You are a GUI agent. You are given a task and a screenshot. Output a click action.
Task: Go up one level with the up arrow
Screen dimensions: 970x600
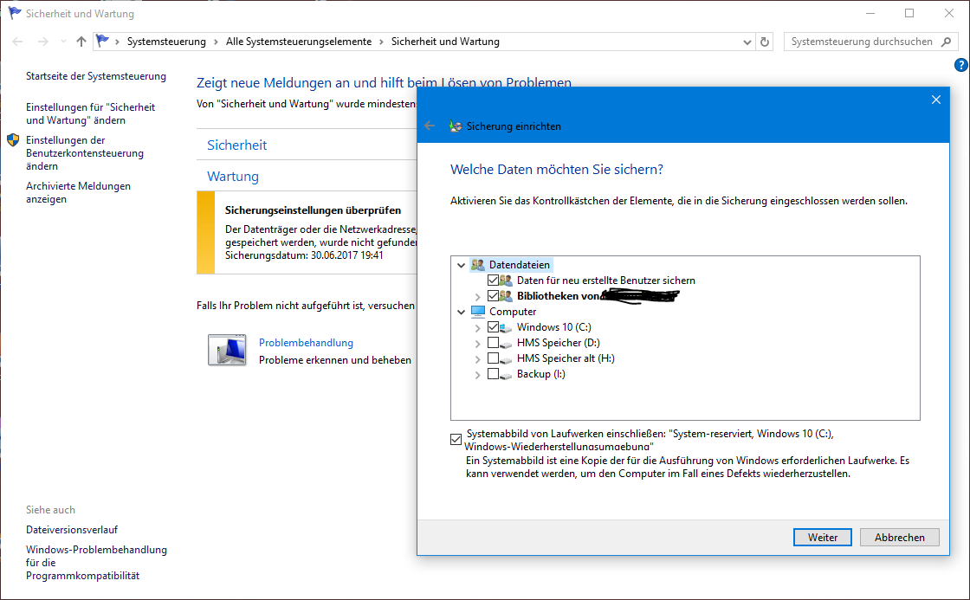(81, 42)
